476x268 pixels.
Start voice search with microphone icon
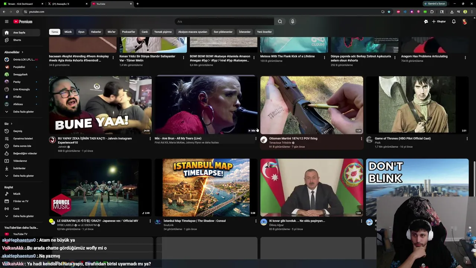click(x=293, y=22)
